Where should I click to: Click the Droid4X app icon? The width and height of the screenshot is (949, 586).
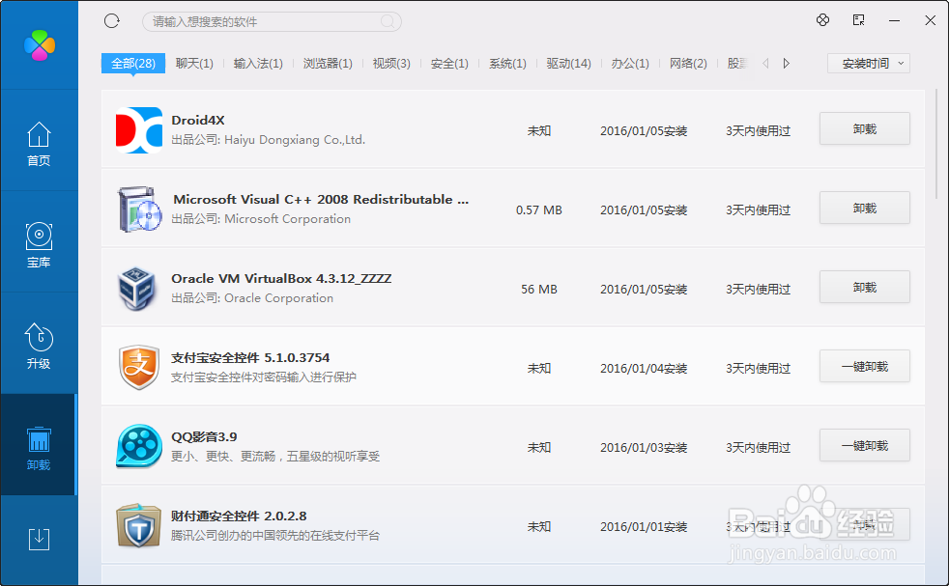click(138, 130)
